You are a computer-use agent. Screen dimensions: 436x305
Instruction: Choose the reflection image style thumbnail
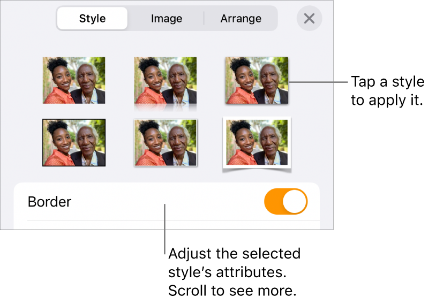165,80
